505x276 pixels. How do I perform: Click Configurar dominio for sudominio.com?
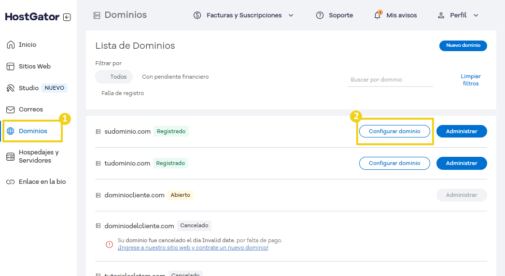coord(394,131)
